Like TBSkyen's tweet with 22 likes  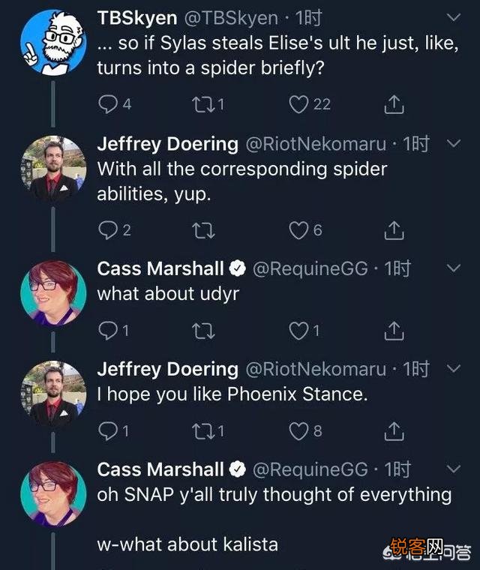coord(299,105)
